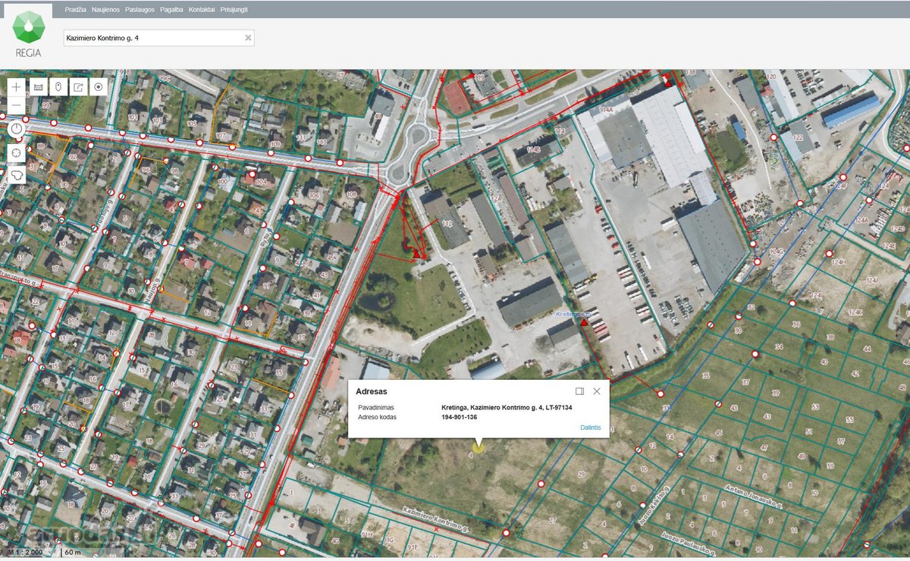Screen dimensions: 910x561
Task: Show full Lithuania extent with map outline icon
Action: coord(17,174)
